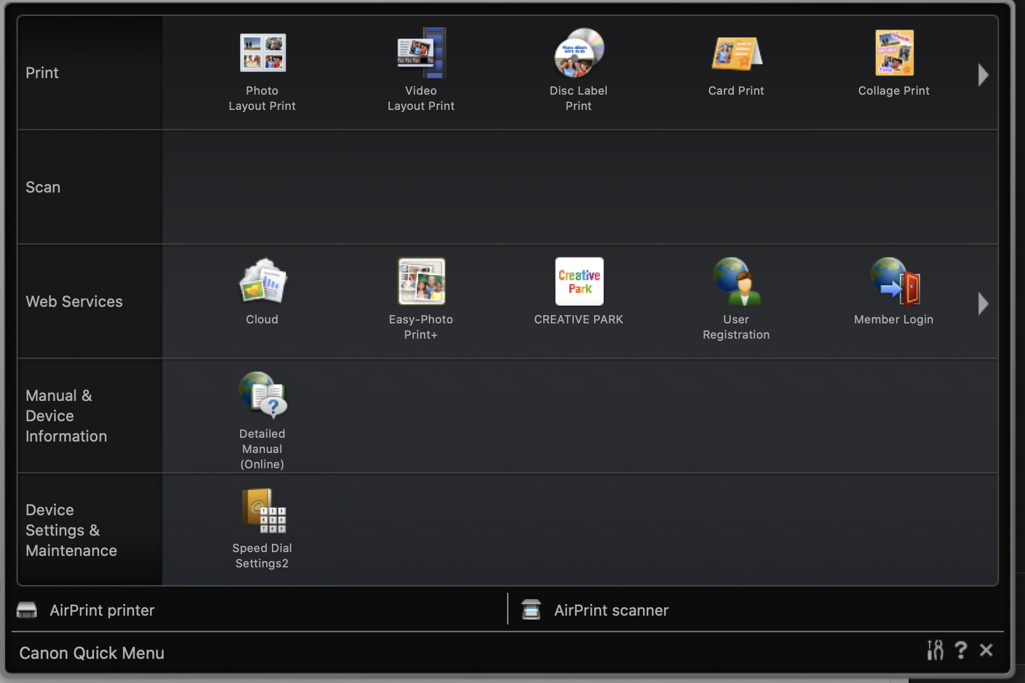This screenshot has width=1025, height=683.
Task: Show more Web Services using the arrow
Action: tap(982, 303)
